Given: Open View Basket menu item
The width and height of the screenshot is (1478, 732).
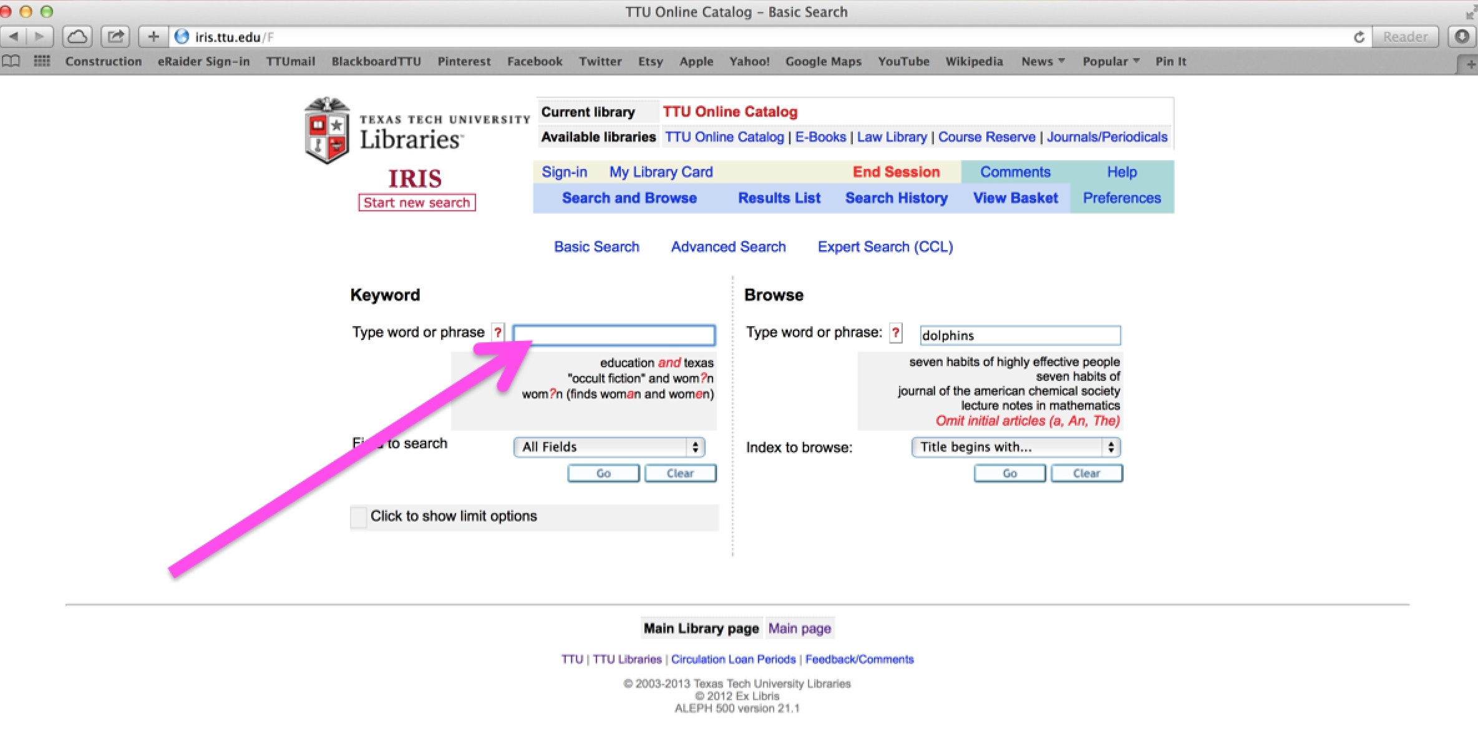Looking at the screenshot, I should [x=1016, y=198].
